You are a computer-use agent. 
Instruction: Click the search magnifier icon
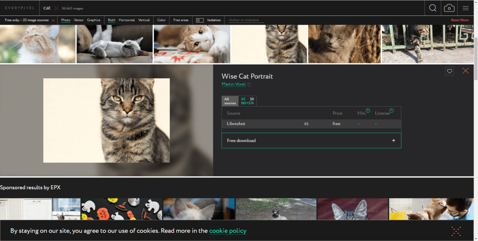(432, 8)
